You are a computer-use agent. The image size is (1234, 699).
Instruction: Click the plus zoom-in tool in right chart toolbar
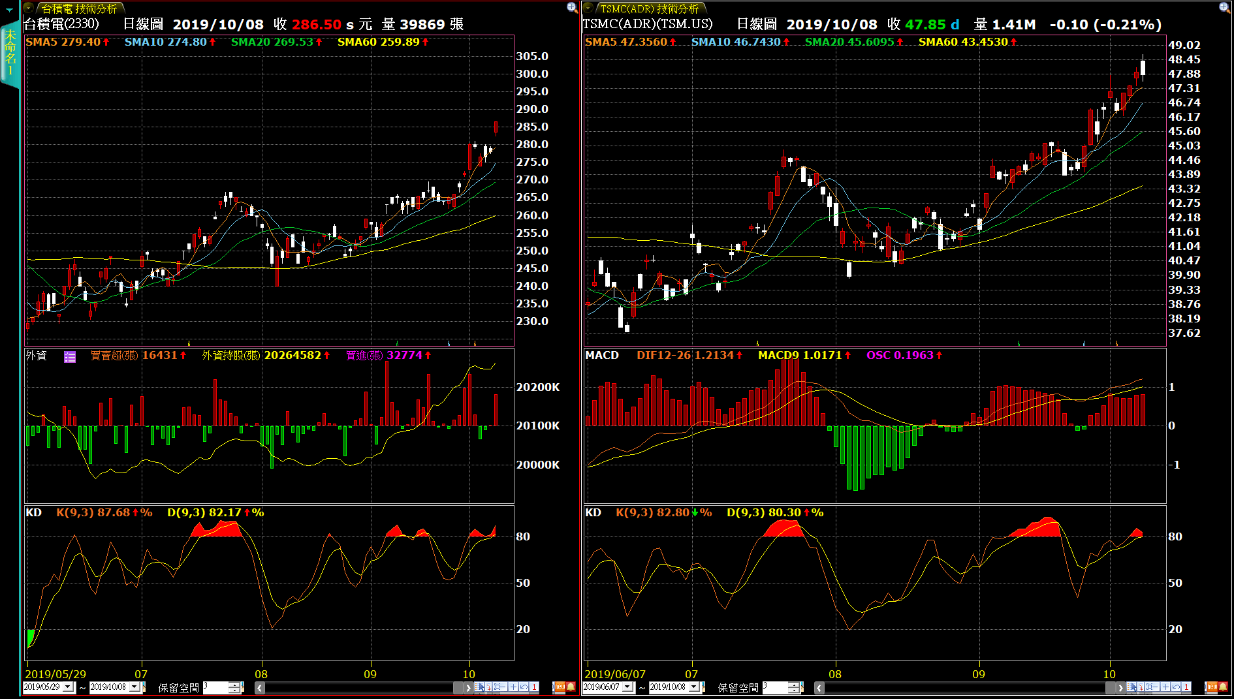click(1165, 687)
